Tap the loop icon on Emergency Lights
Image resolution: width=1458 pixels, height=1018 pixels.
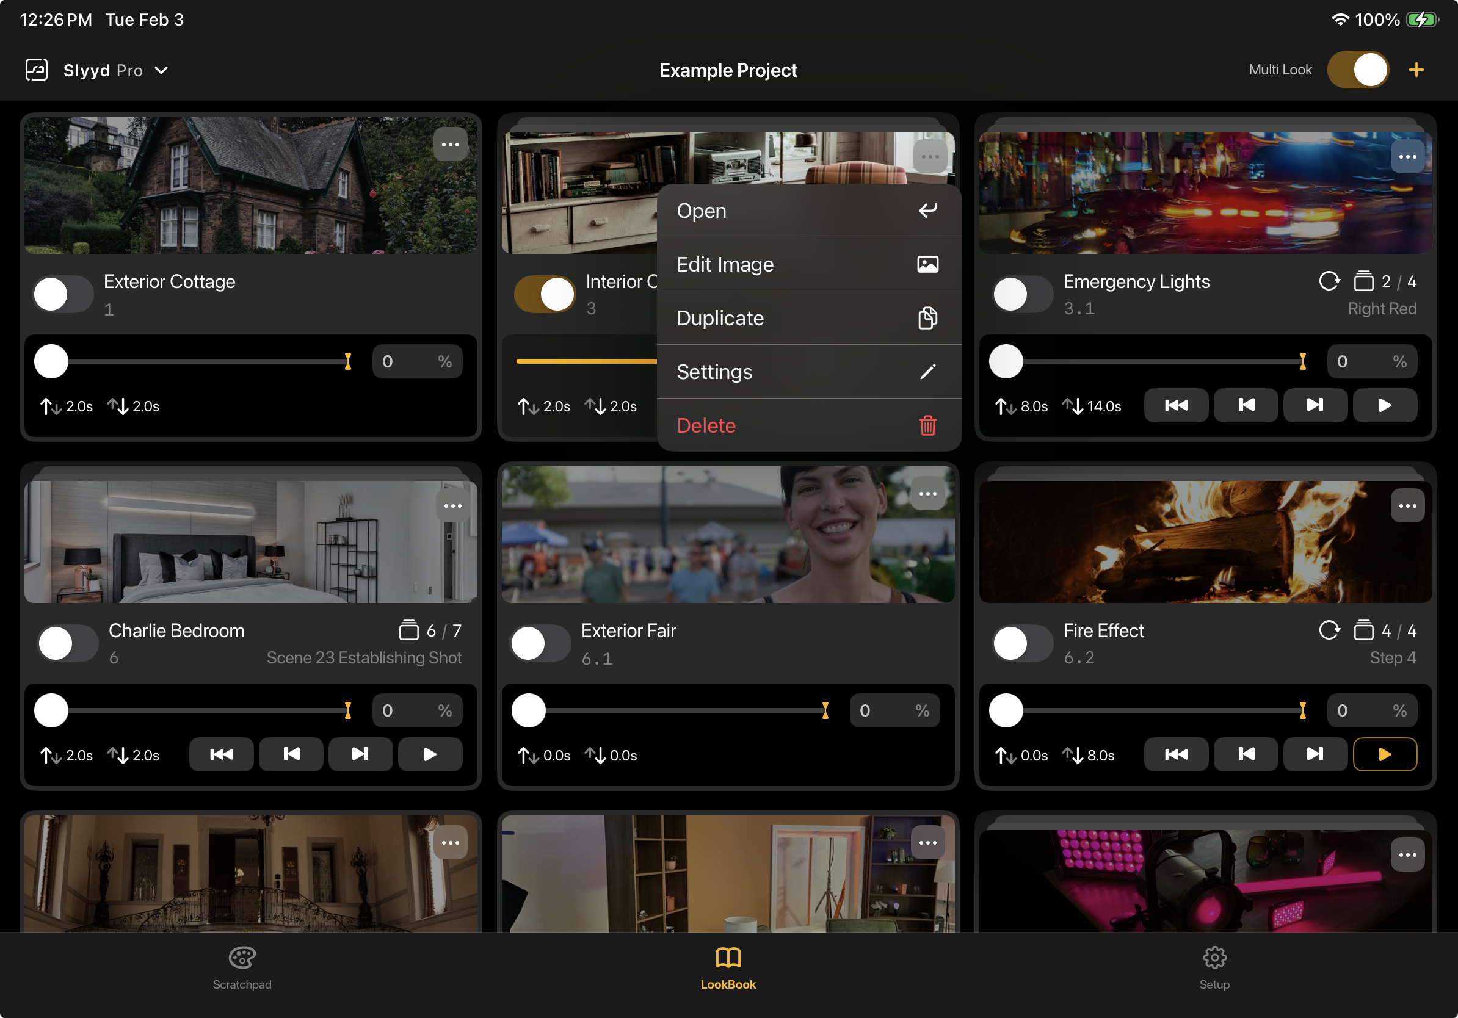point(1329,281)
